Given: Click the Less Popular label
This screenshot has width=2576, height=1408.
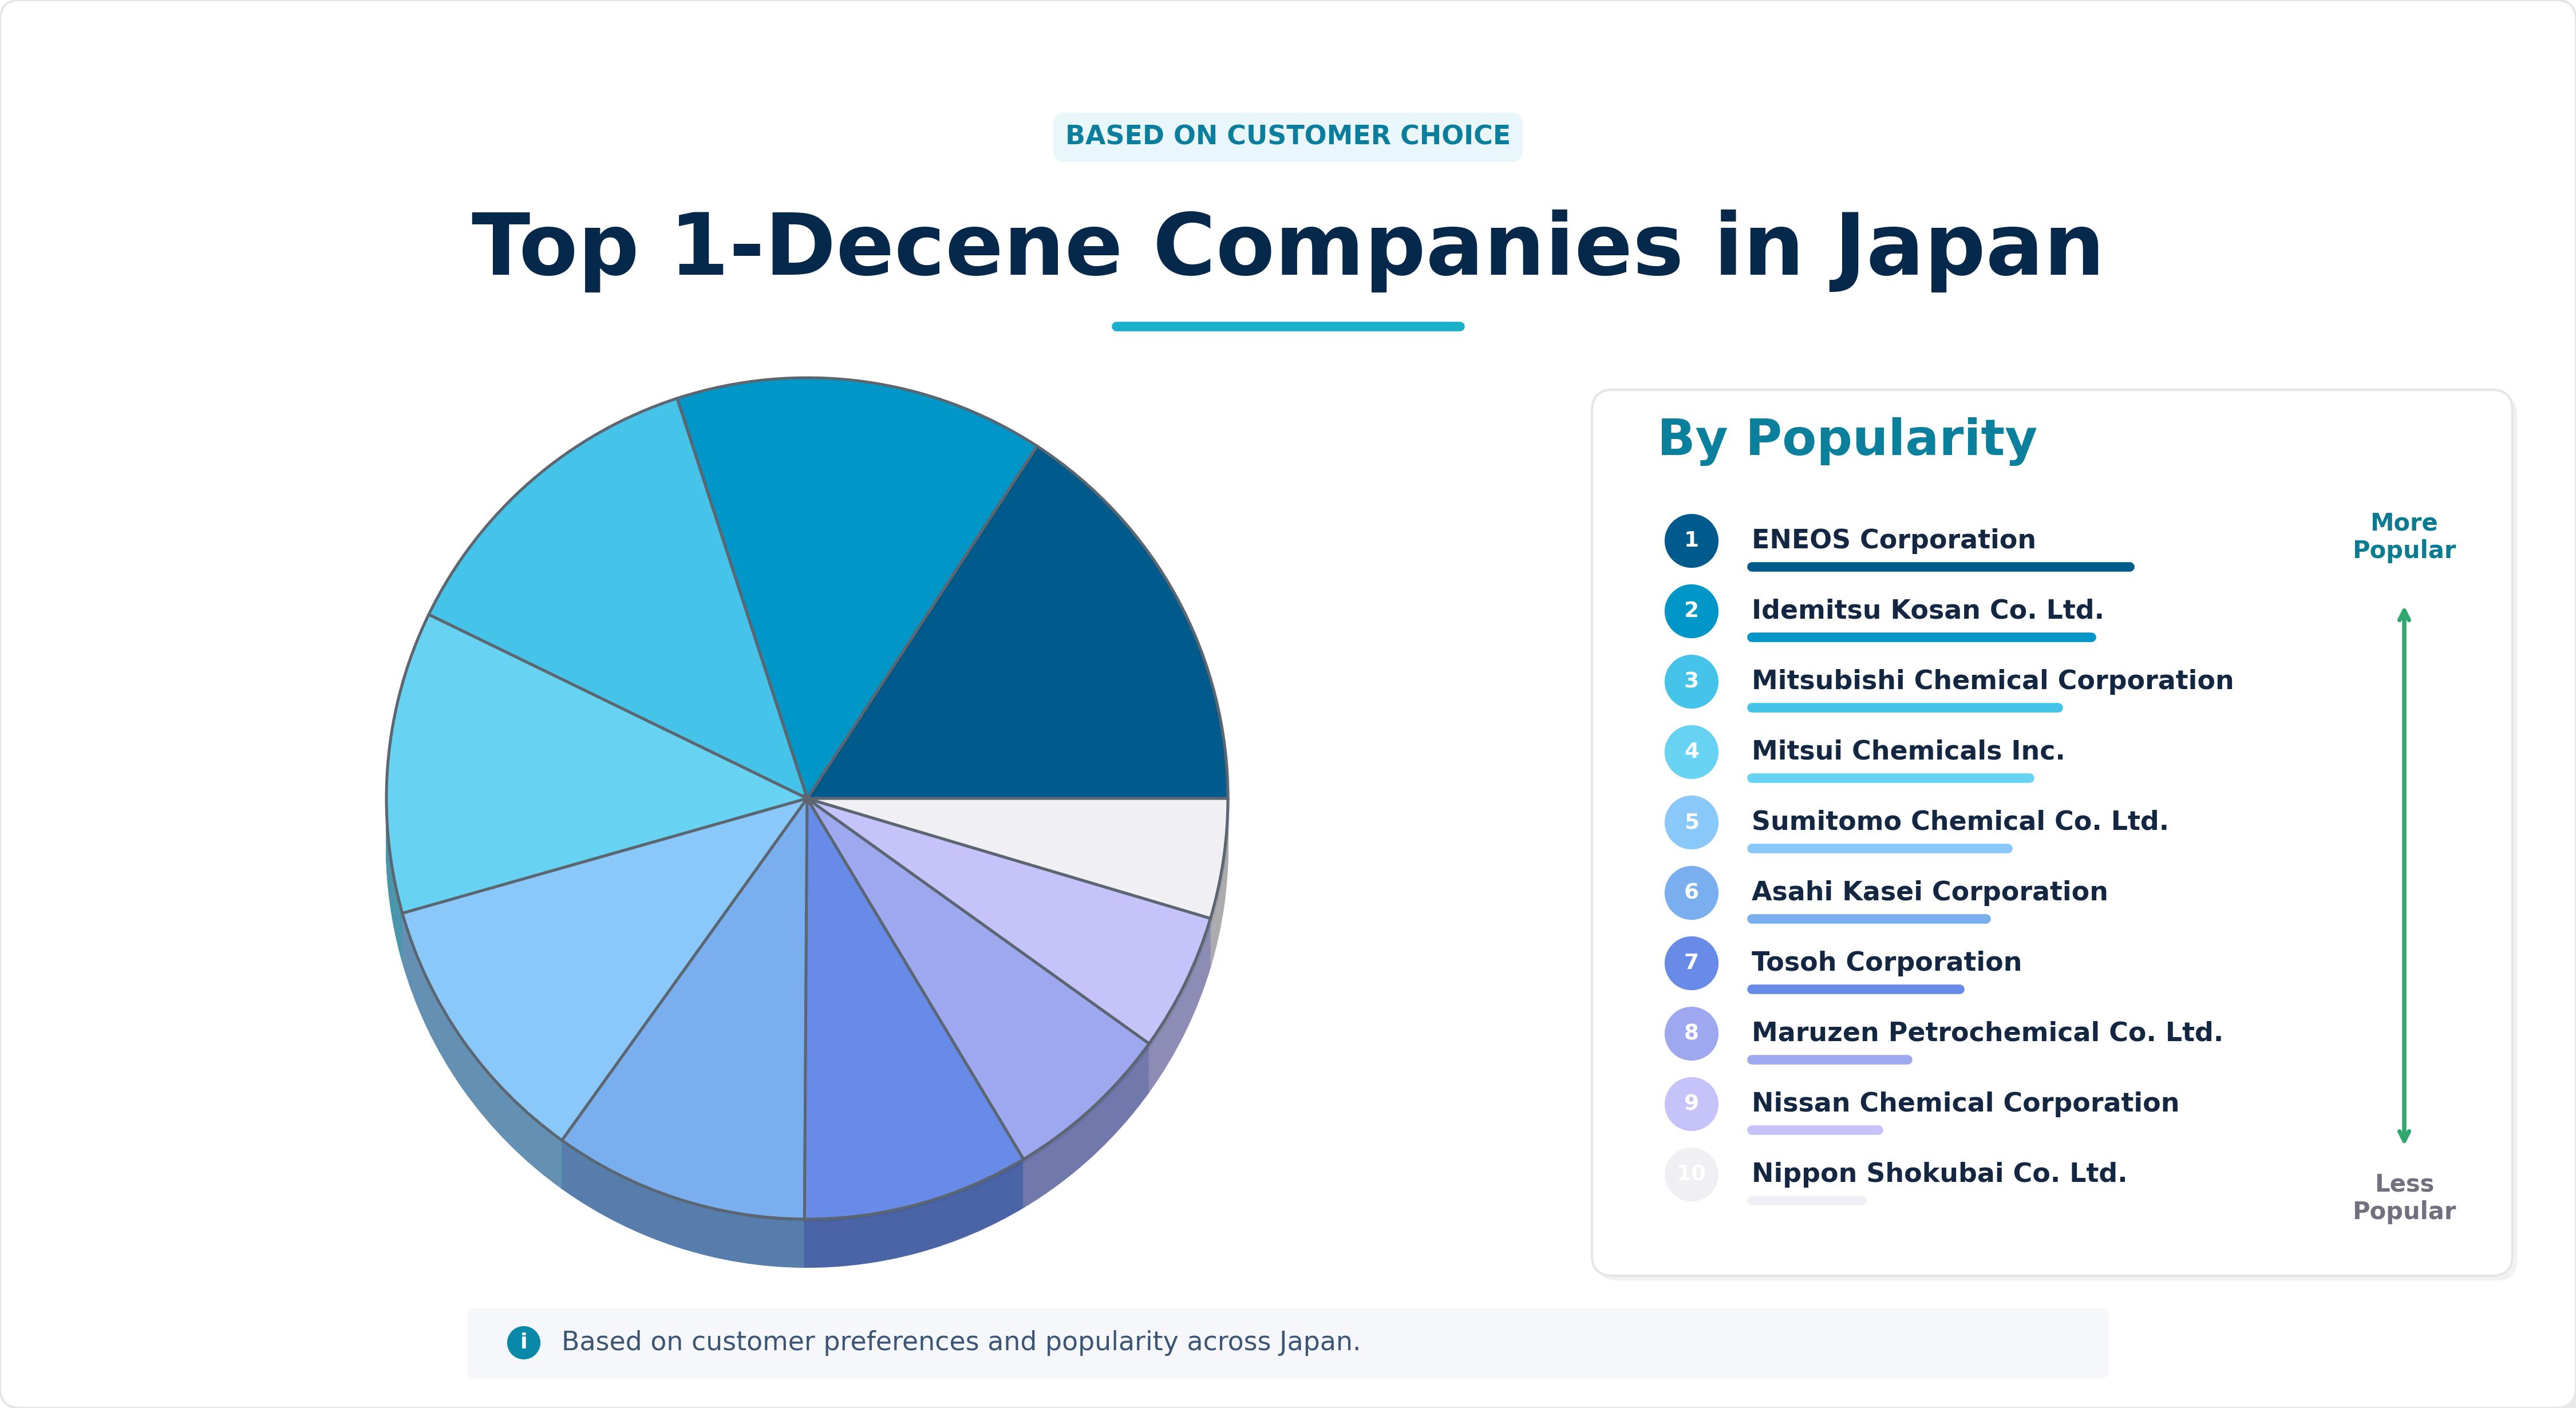Looking at the screenshot, I should (2404, 1197).
